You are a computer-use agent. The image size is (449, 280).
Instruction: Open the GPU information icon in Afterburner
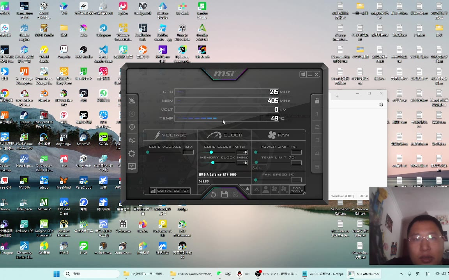[x=132, y=127]
